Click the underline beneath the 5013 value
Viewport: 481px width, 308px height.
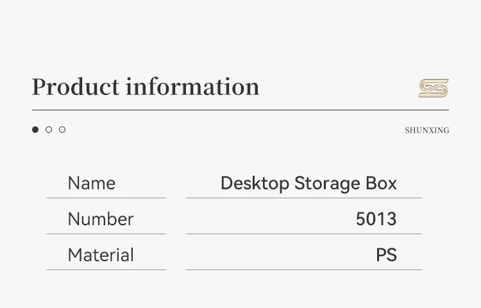(x=304, y=234)
